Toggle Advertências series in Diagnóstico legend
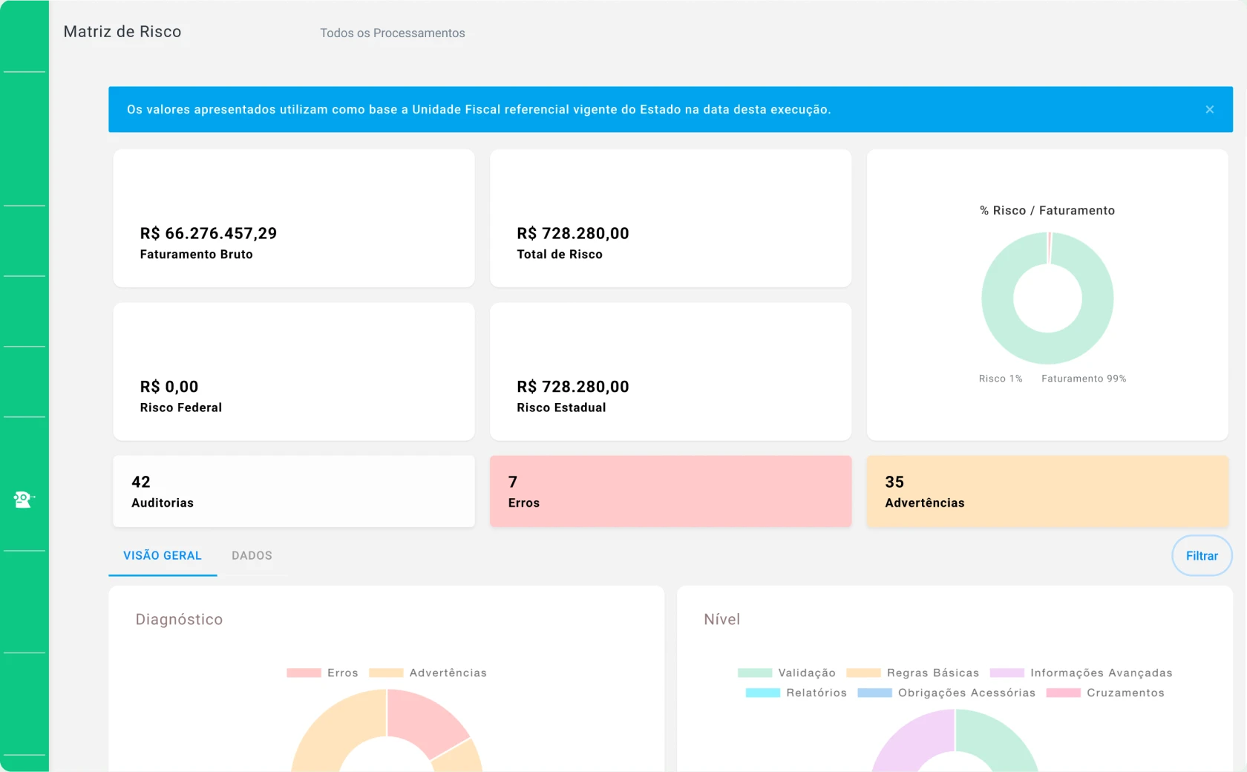Image resolution: width=1247 pixels, height=772 pixels. point(428,673)
